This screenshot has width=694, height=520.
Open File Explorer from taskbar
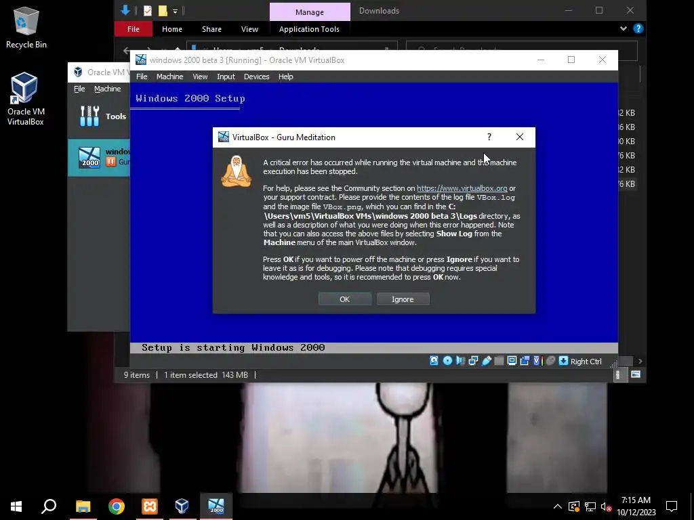pyautogui.click(x=83, y=506)
